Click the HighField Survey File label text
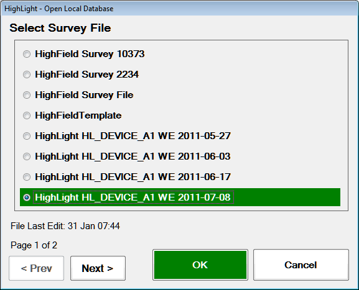The height and width of the screenshot is (290, 359). [84, 95]
